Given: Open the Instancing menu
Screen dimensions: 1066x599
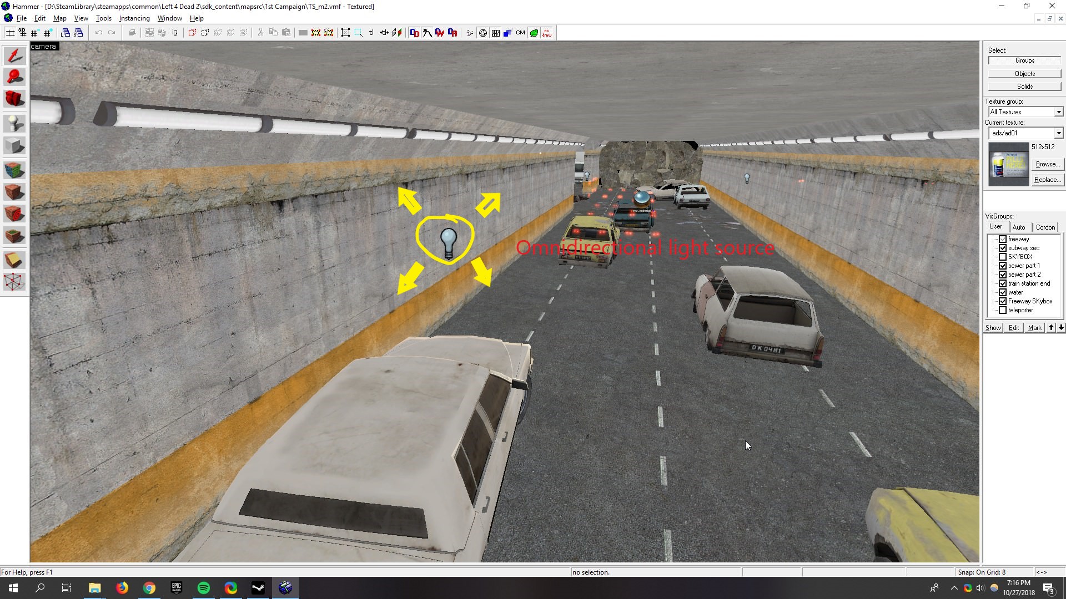Looking at the screenshot, I should (134, 18).
